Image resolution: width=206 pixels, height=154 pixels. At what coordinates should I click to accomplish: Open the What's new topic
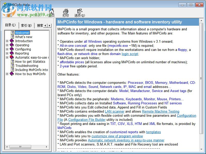[x=24, y=37]
